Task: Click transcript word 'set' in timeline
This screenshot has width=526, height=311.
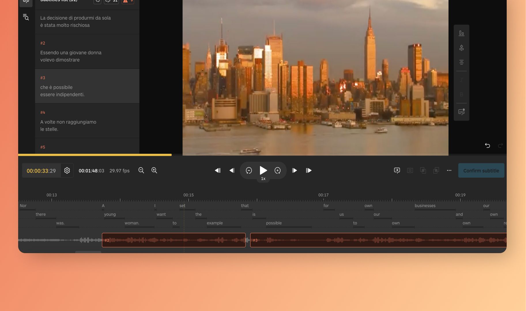Action: (182, 206)
